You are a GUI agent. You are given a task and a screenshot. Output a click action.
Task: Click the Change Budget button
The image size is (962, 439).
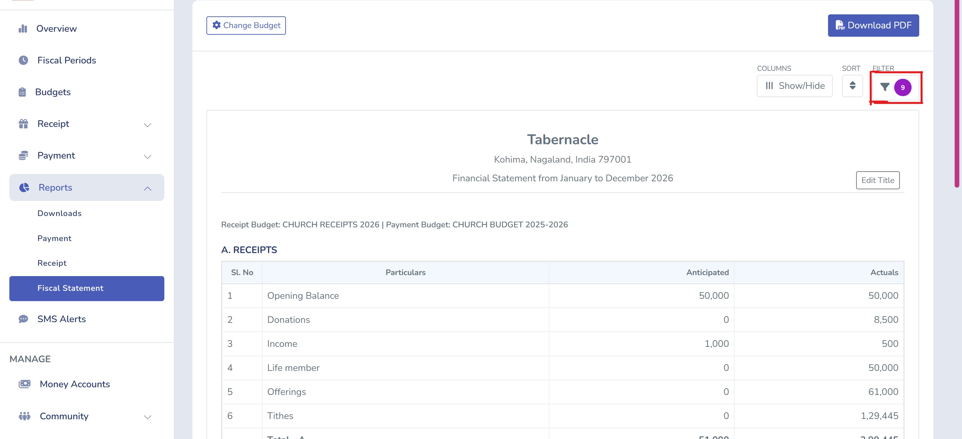point(246,25)
